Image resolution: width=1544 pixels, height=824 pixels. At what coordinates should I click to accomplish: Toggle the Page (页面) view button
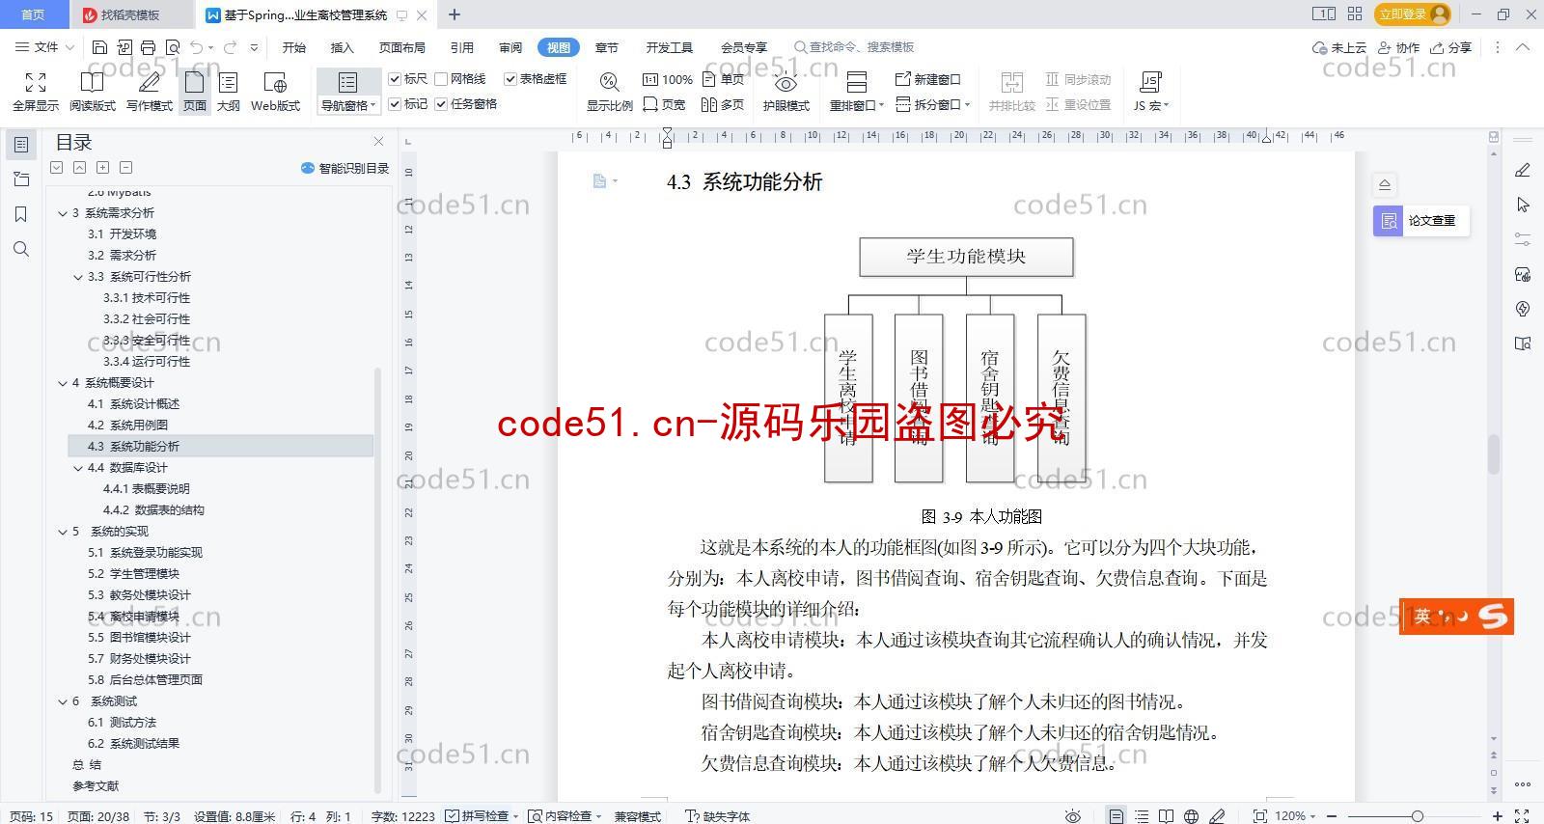(x=195, y=92)
